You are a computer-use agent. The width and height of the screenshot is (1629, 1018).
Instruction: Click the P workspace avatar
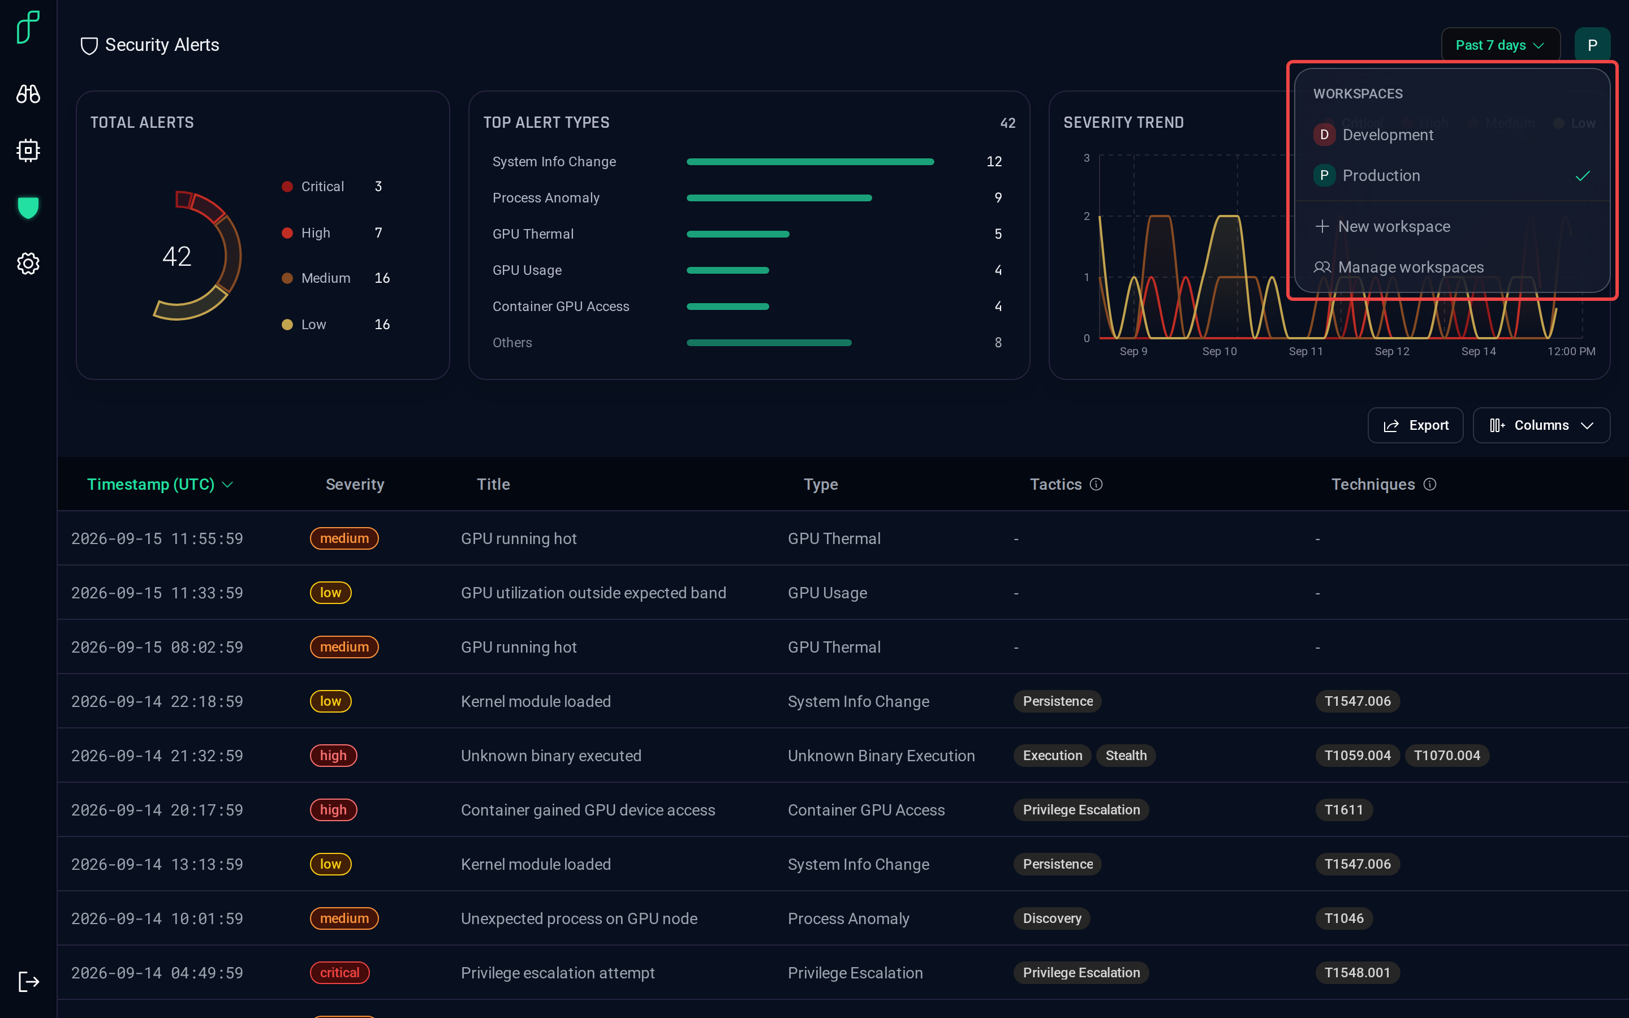point(1592,45)
